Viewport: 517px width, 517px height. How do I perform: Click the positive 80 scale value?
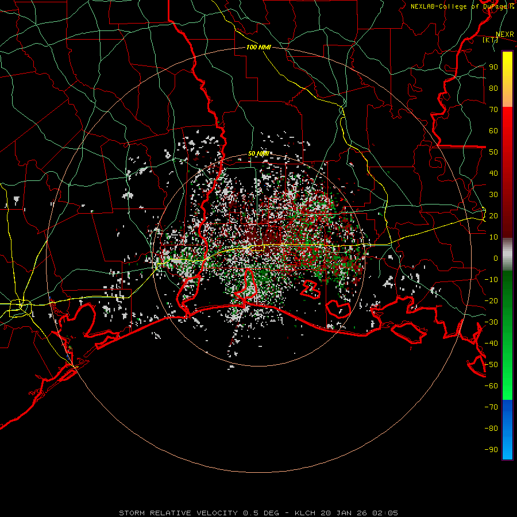click(493, 88)
